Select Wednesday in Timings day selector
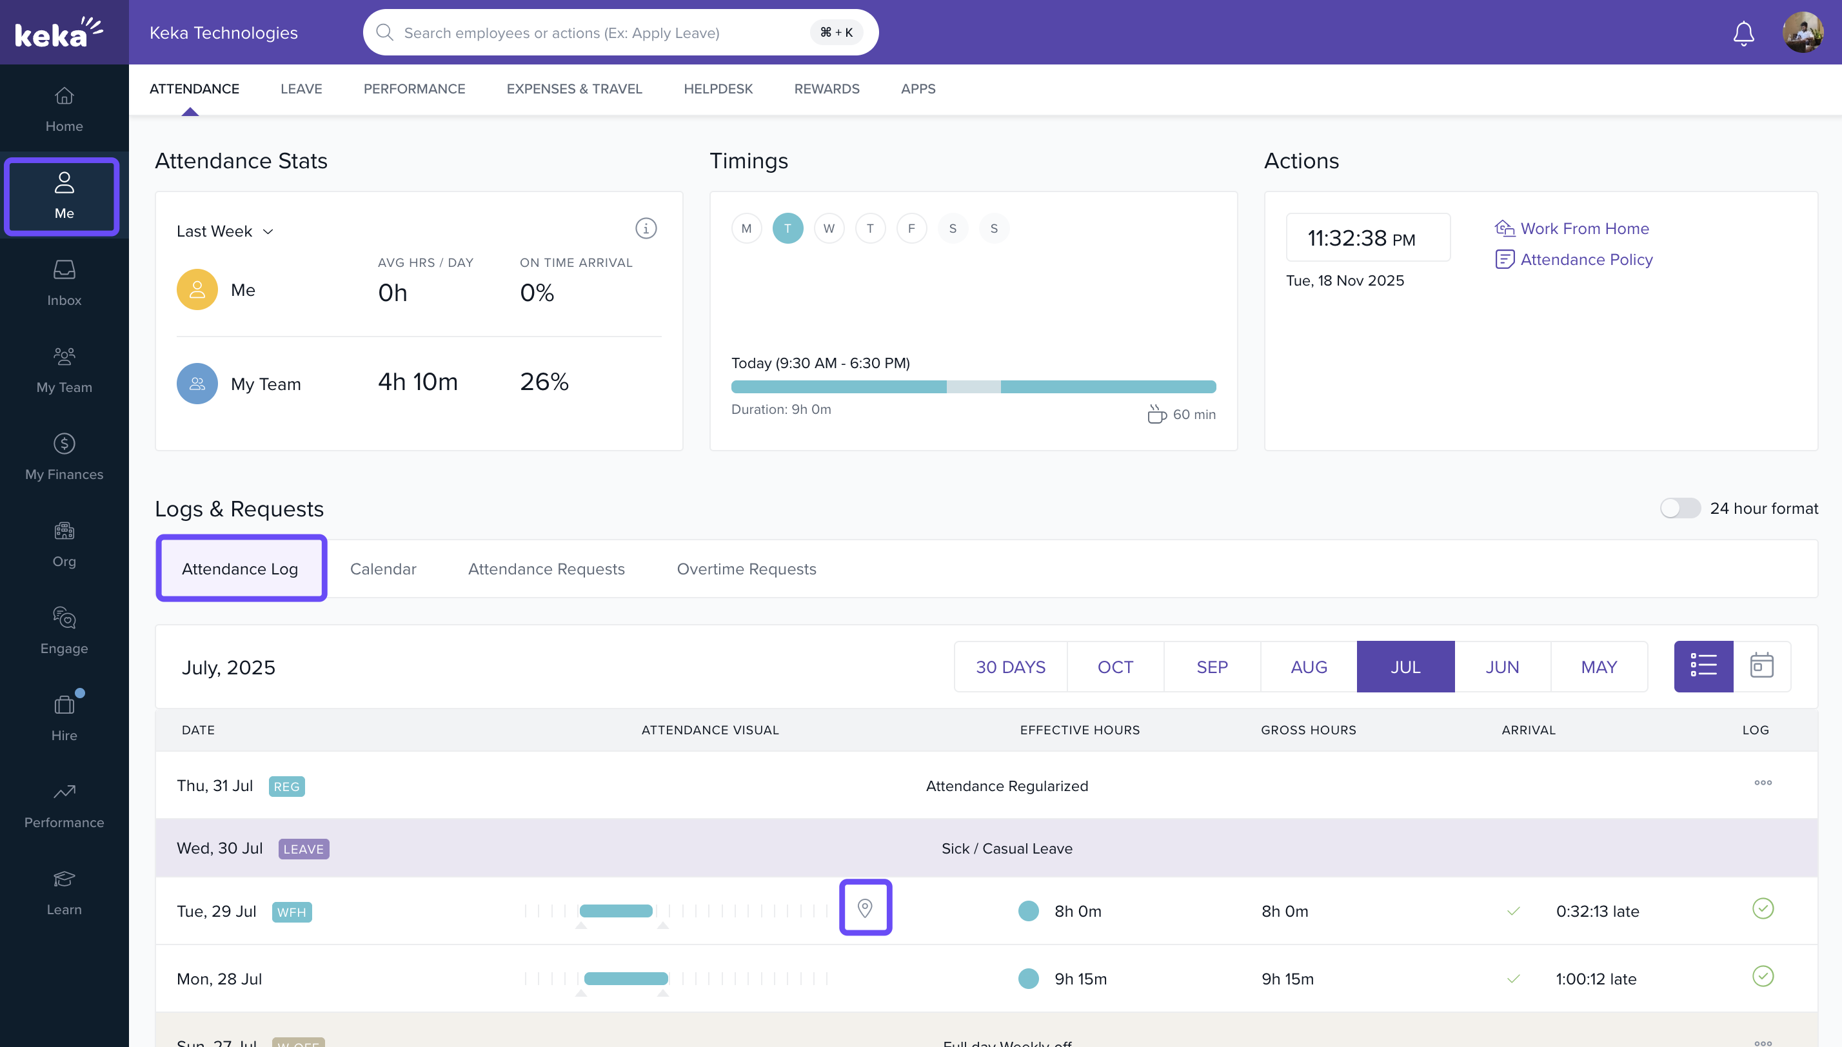The height and width of the screenshot is (1047, 1842). pos(829,229)
